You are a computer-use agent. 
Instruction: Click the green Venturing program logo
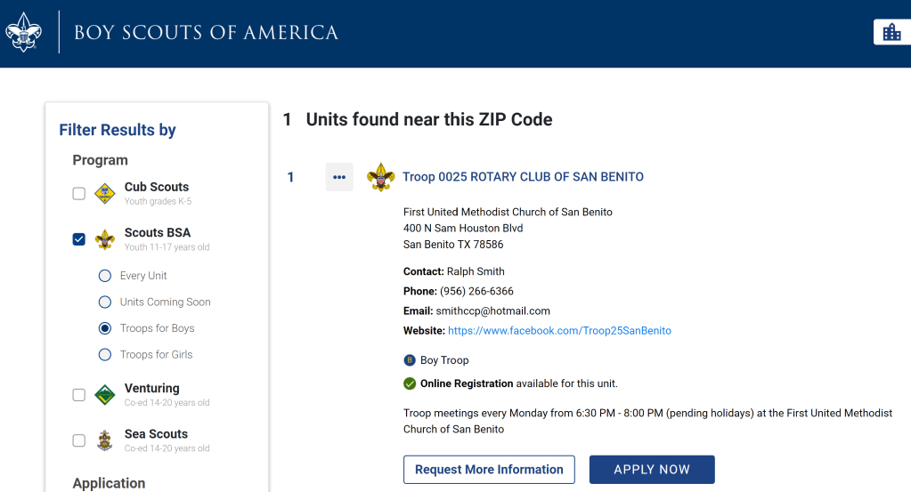click(x=105, y=395)
